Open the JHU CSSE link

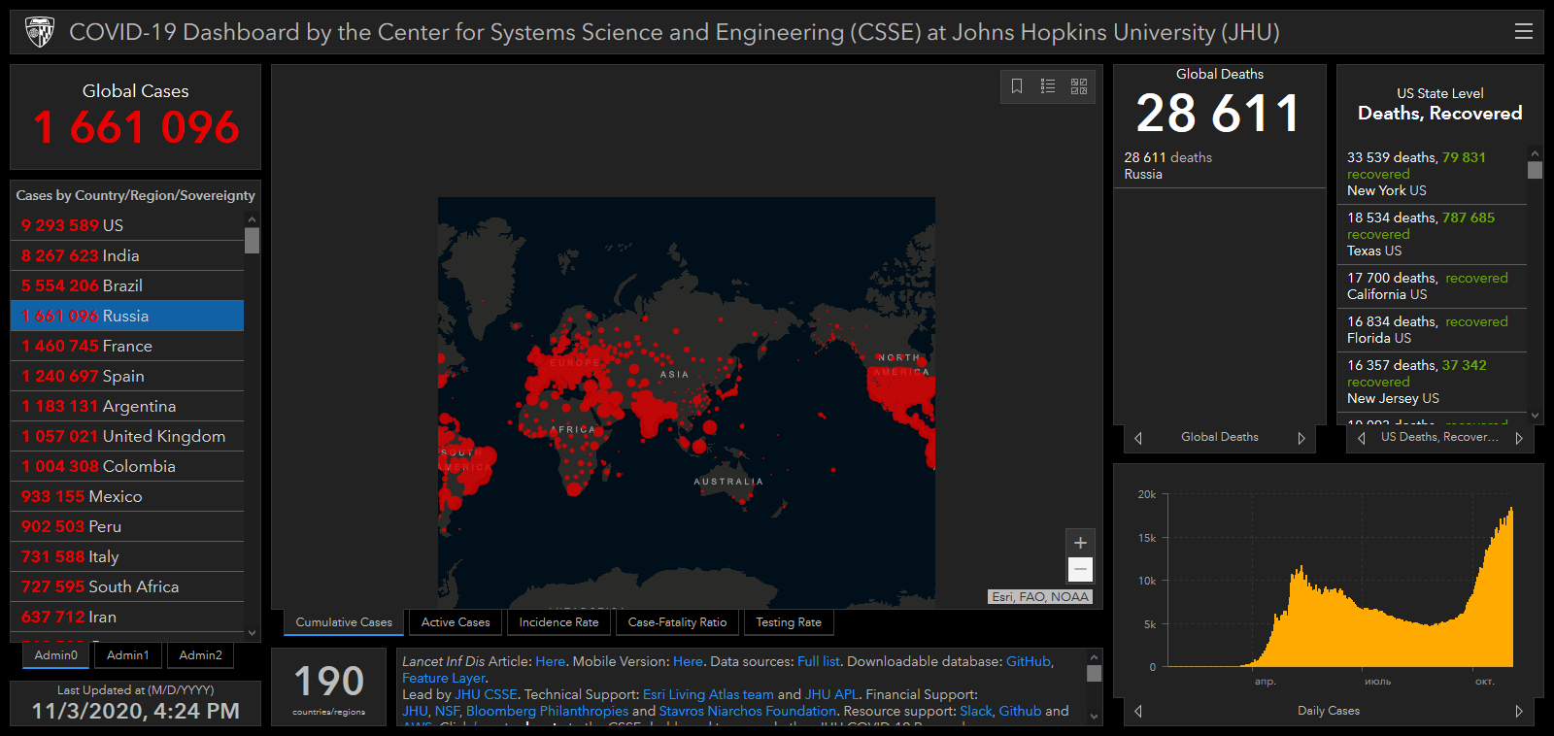tap(486, 694)
